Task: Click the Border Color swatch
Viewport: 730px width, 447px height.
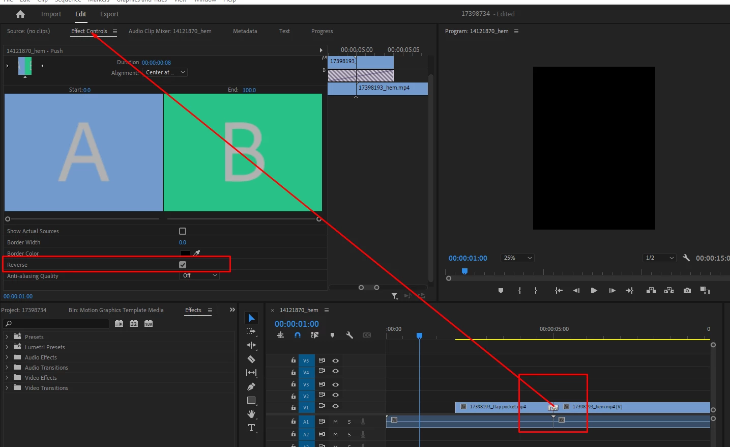Action: (185, 253)
